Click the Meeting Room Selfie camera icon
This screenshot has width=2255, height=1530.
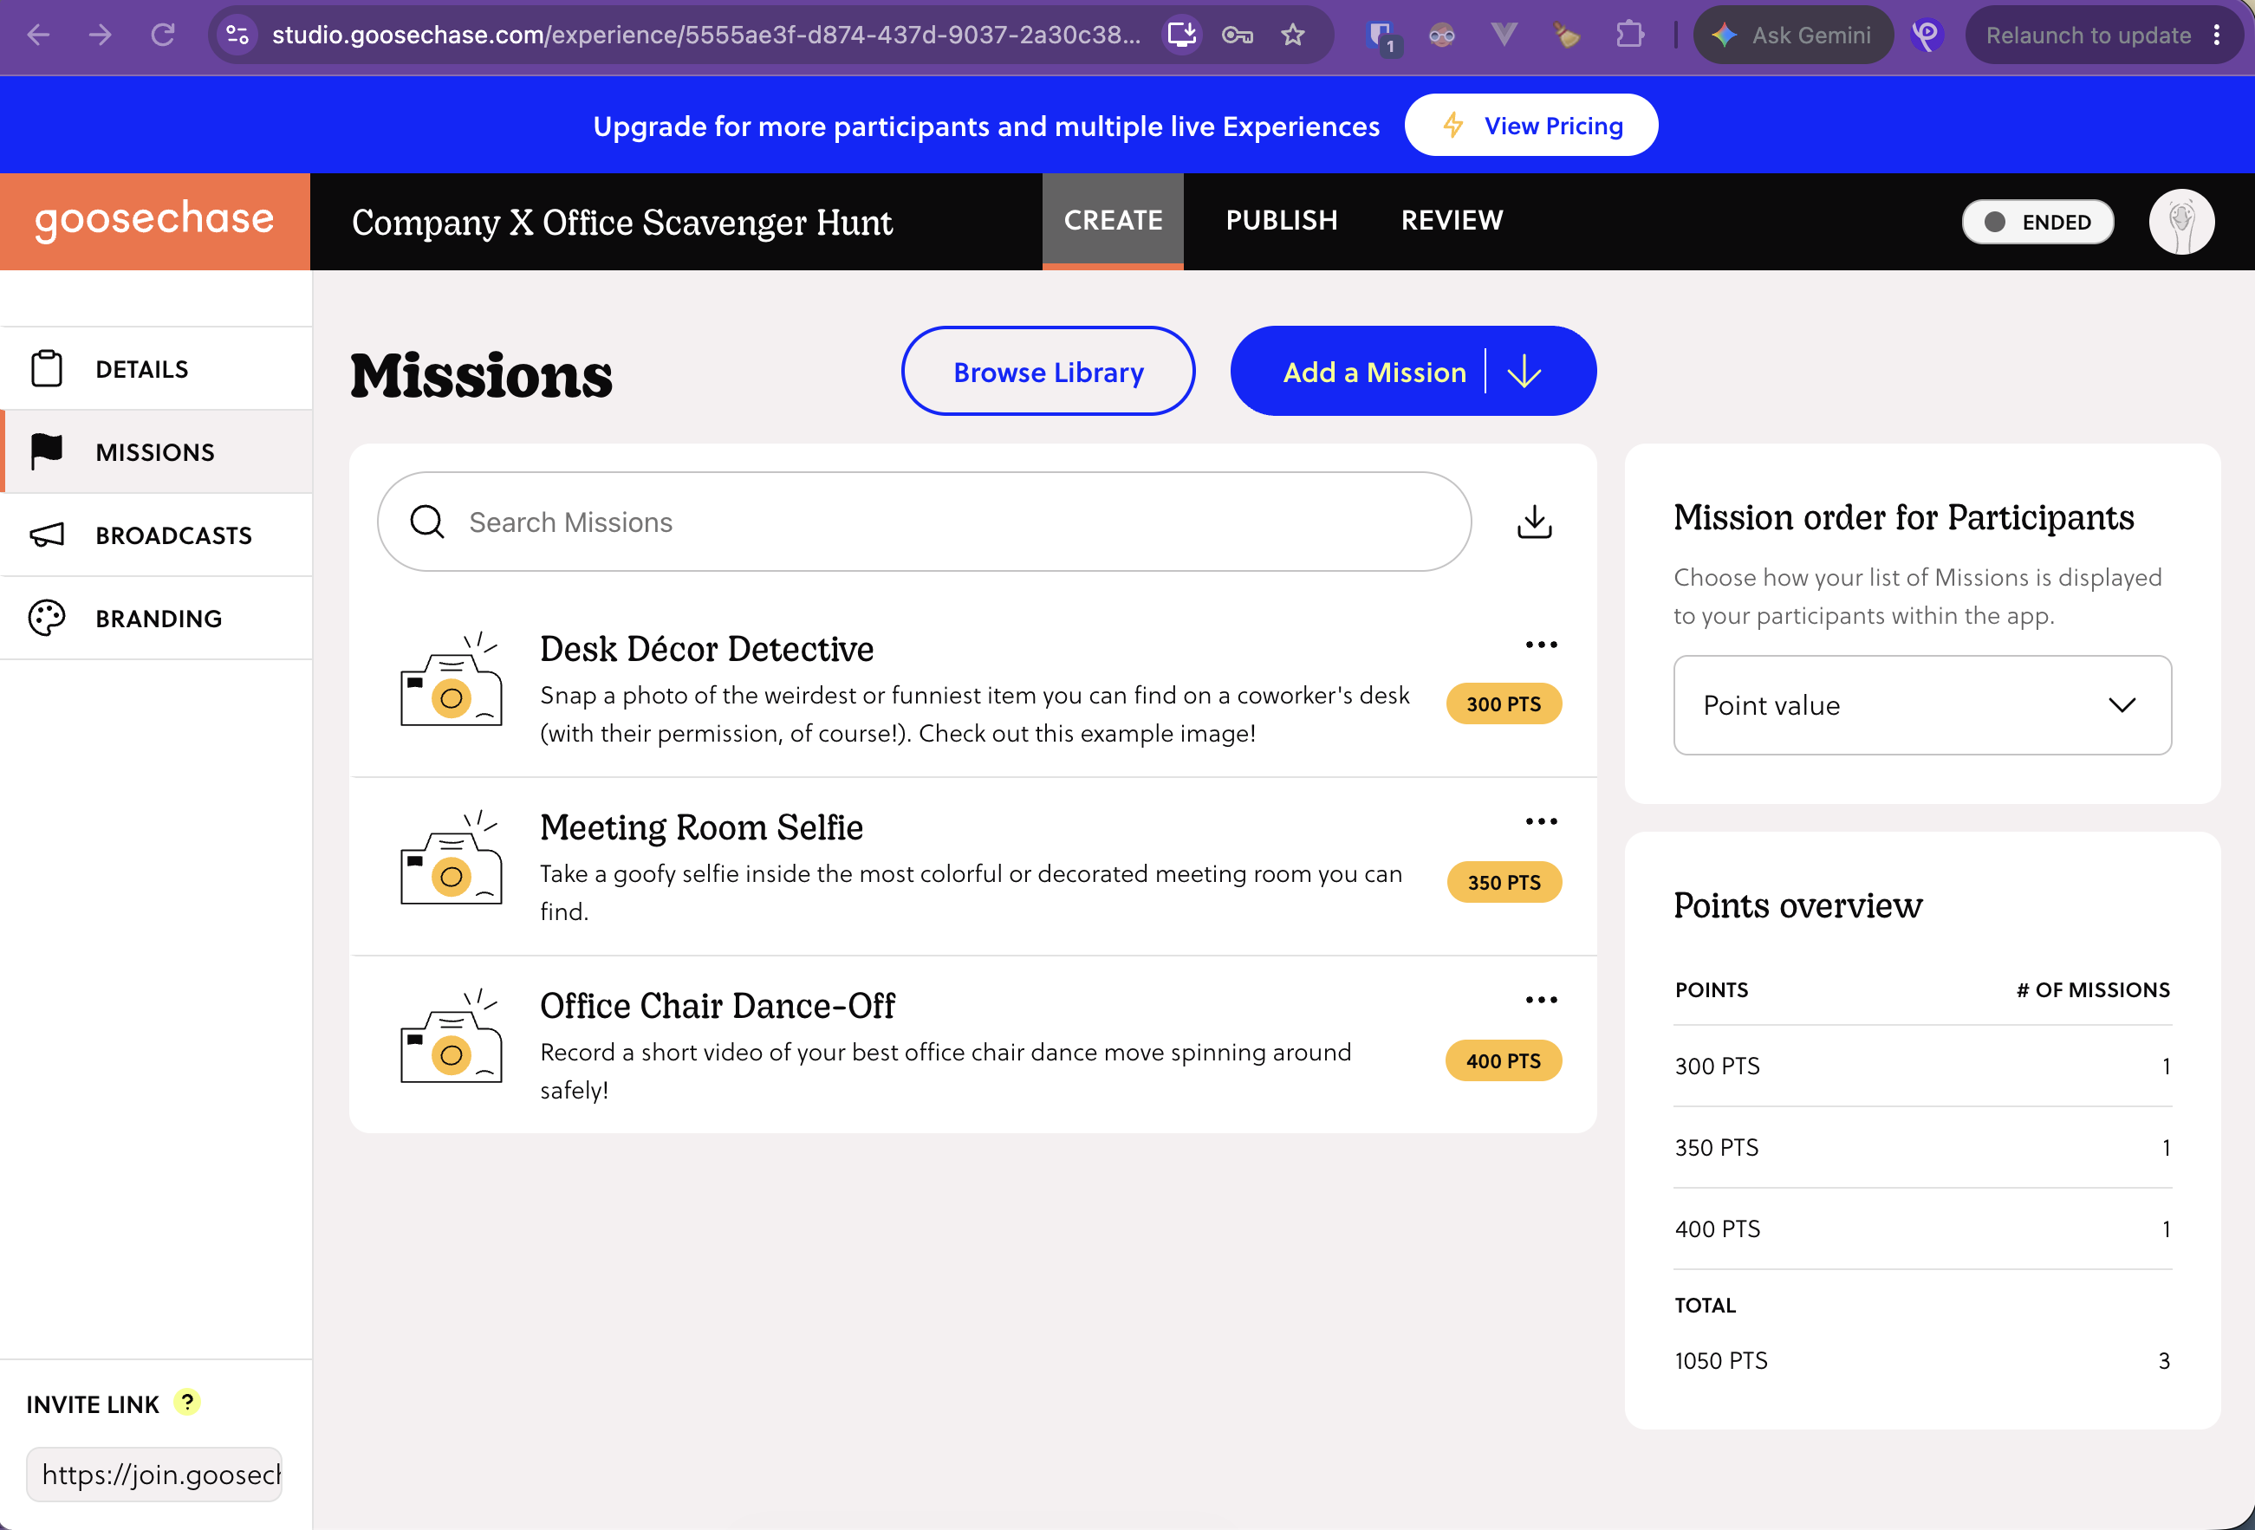point(452,857)
